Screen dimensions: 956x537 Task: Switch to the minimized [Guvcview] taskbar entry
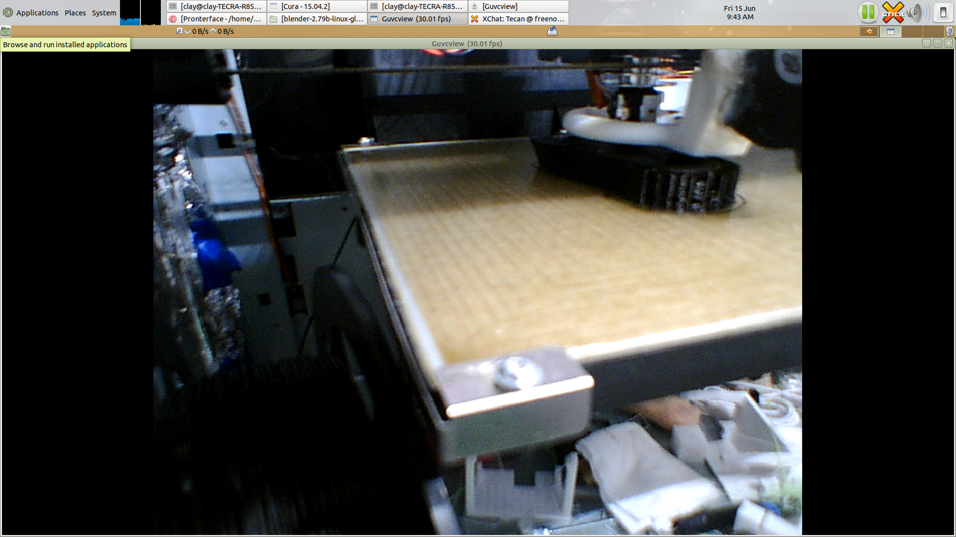point(518,6)
